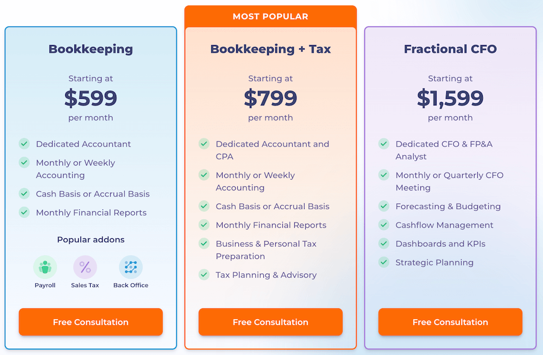Image resolution: width=543 pixels, height=355 pixels.
Task: Click the $1,599 price text
Action: click(x=450, y=98)
